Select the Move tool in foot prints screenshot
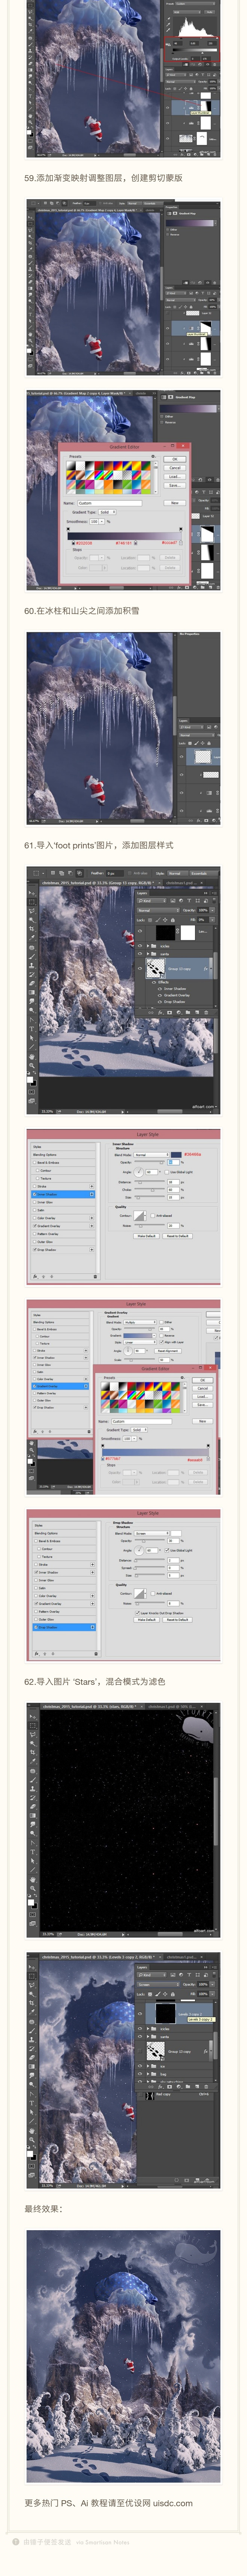247x2576 pixels. (32, 893)
